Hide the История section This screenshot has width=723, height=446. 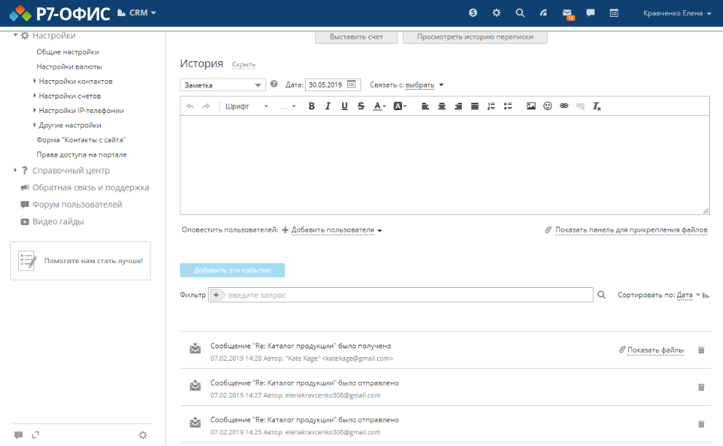click(243, 64)
